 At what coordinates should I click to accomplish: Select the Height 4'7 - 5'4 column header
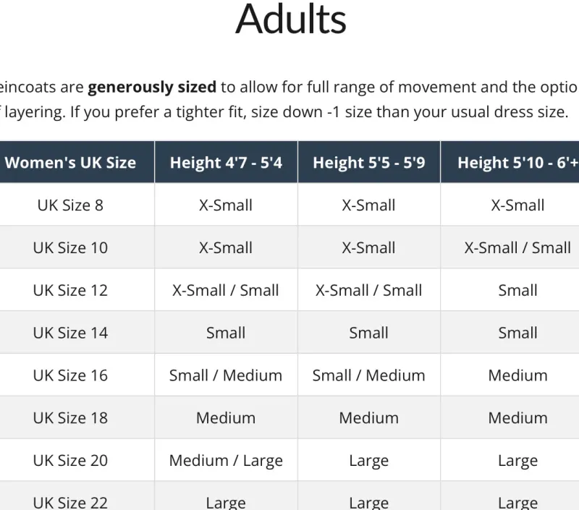[x=226, y=163]
